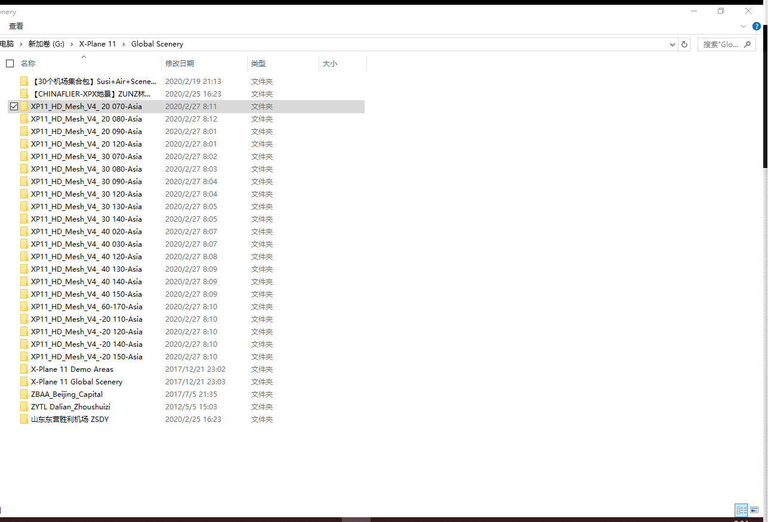768x522 pixels.
Task: Switch to details view layout icon
Action: [741, 510]
